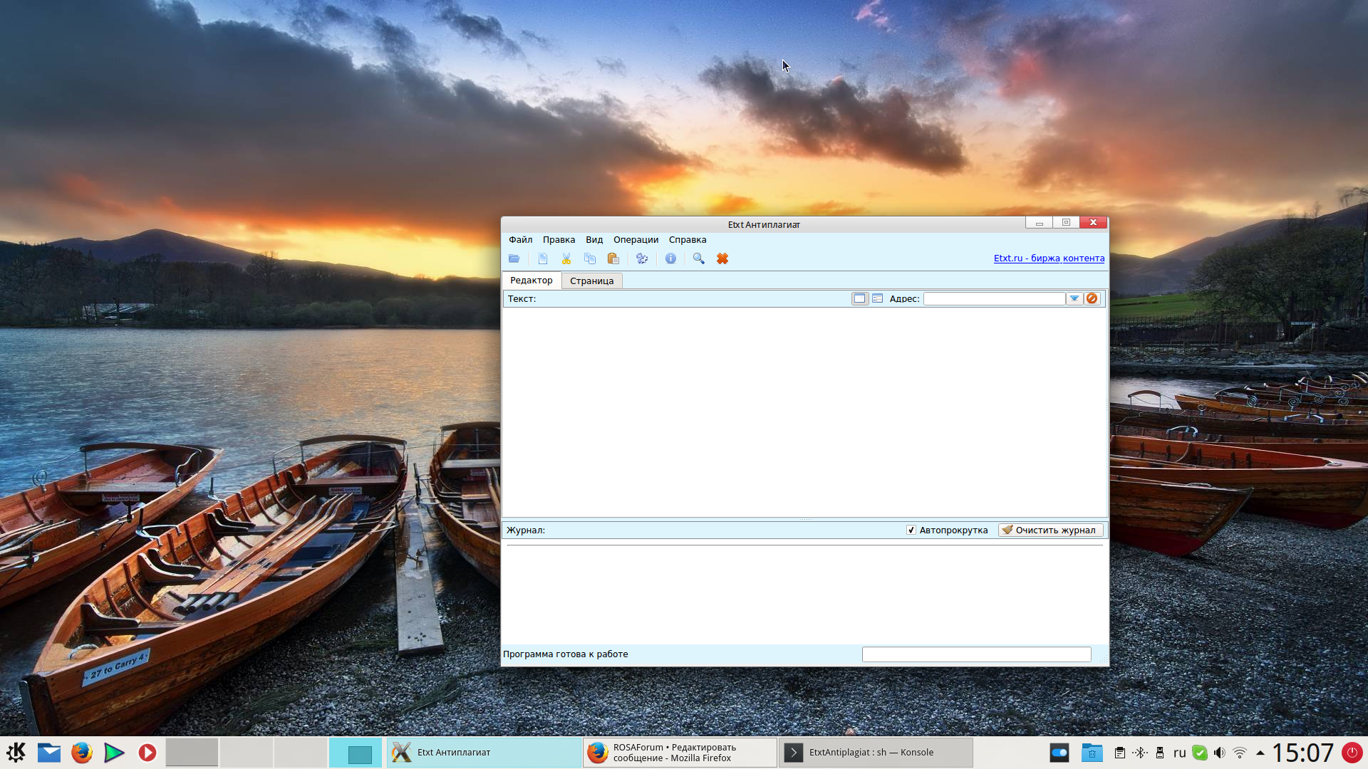Open the Etxt.ru биржа контента link

click(1049, 258)
